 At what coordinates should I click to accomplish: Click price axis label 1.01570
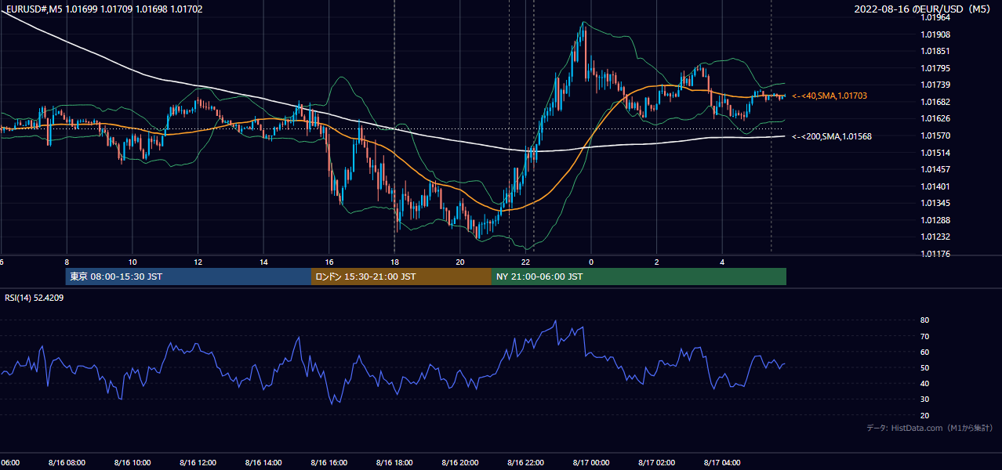[937, 136]
